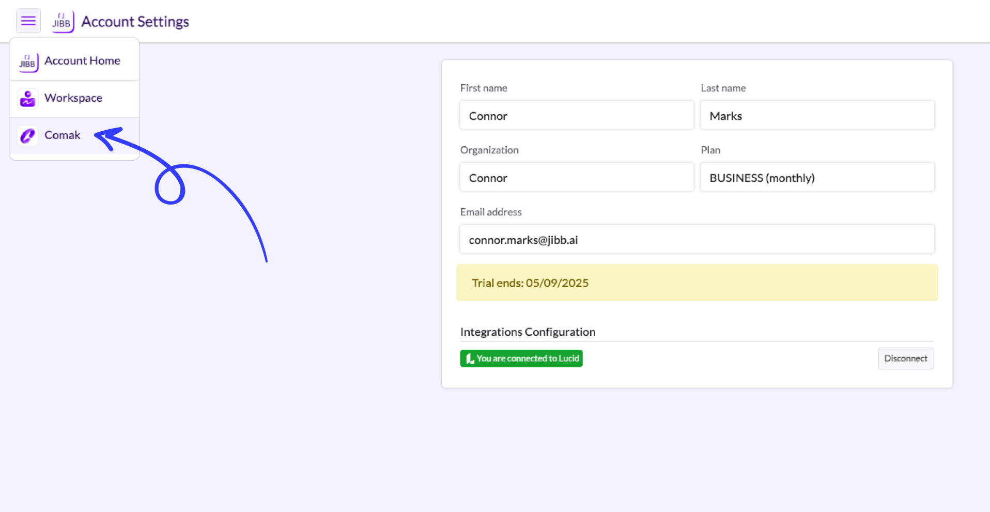Click the Account Settings page title
This screenshot has height=512, width=990.
coord(135,21)
